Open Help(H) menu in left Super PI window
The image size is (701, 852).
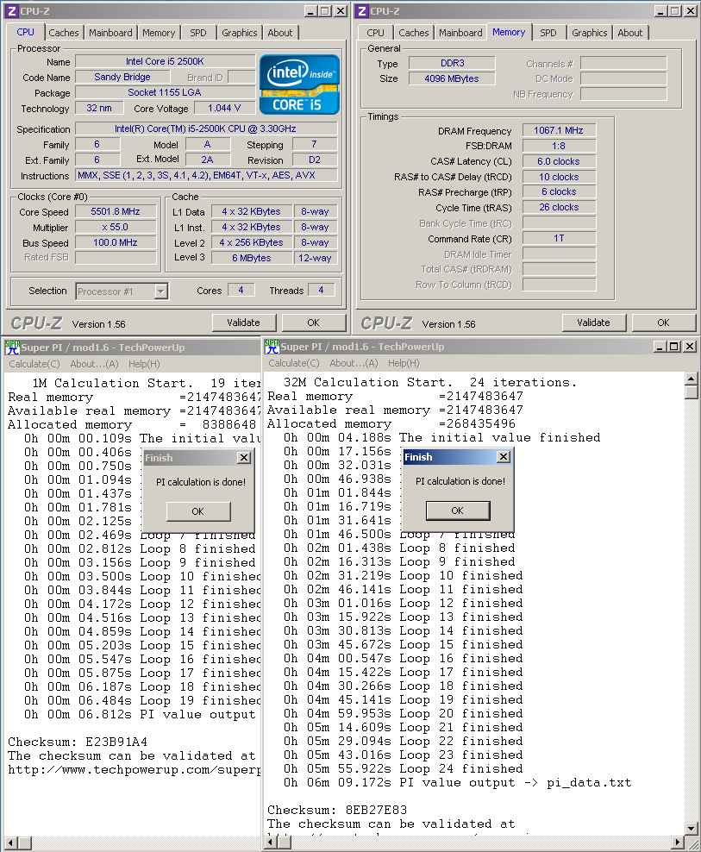pyautogui.click(x=144, y=364)
